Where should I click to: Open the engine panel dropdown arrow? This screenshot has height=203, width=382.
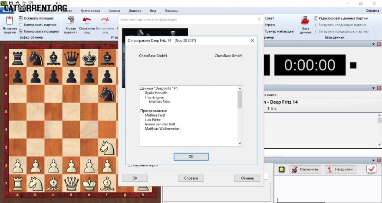point(373,160)
